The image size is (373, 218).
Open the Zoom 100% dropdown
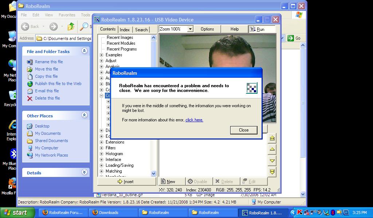tap(190, 29)
